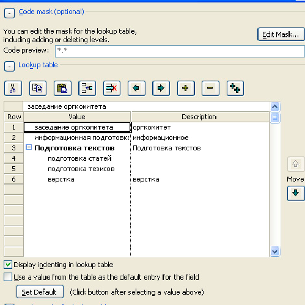Image resolution: width=305 pixels, height=305 pixels.
Task: Click the Delete Row icon with red X
Action: tap(112, 88)
